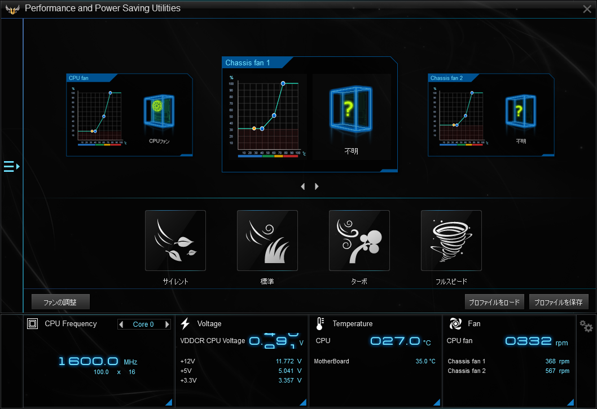This screenshot has height=409, width=597.
Task: Click the left arrow to show previous fan
Action: 302,186
